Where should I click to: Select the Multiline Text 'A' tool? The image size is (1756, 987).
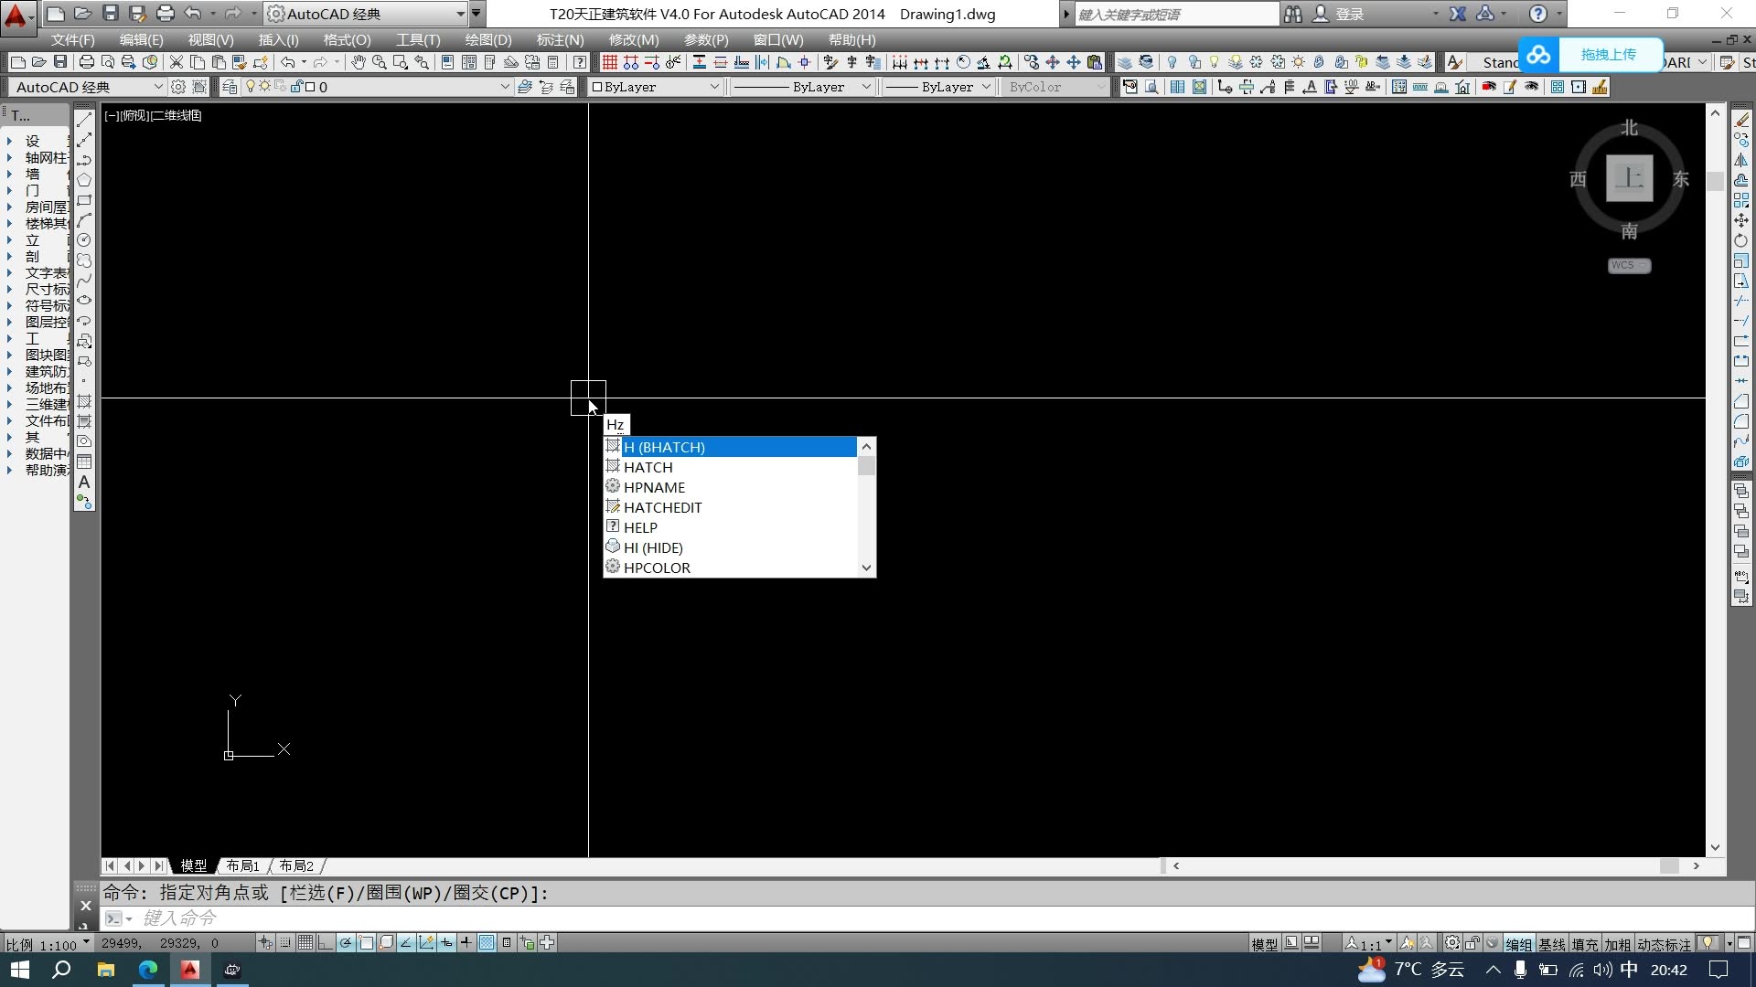[84, 482]
